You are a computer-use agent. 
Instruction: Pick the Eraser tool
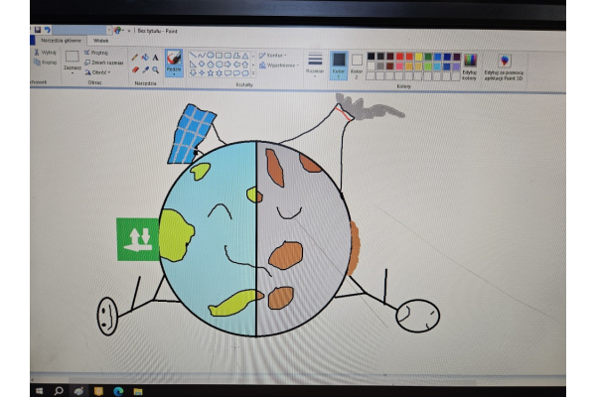click(134, 69)
